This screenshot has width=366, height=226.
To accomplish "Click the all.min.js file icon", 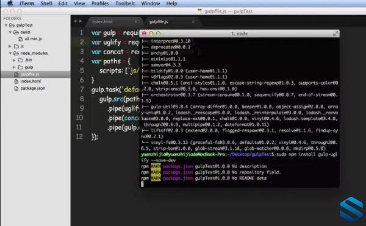I will [21, 39].
